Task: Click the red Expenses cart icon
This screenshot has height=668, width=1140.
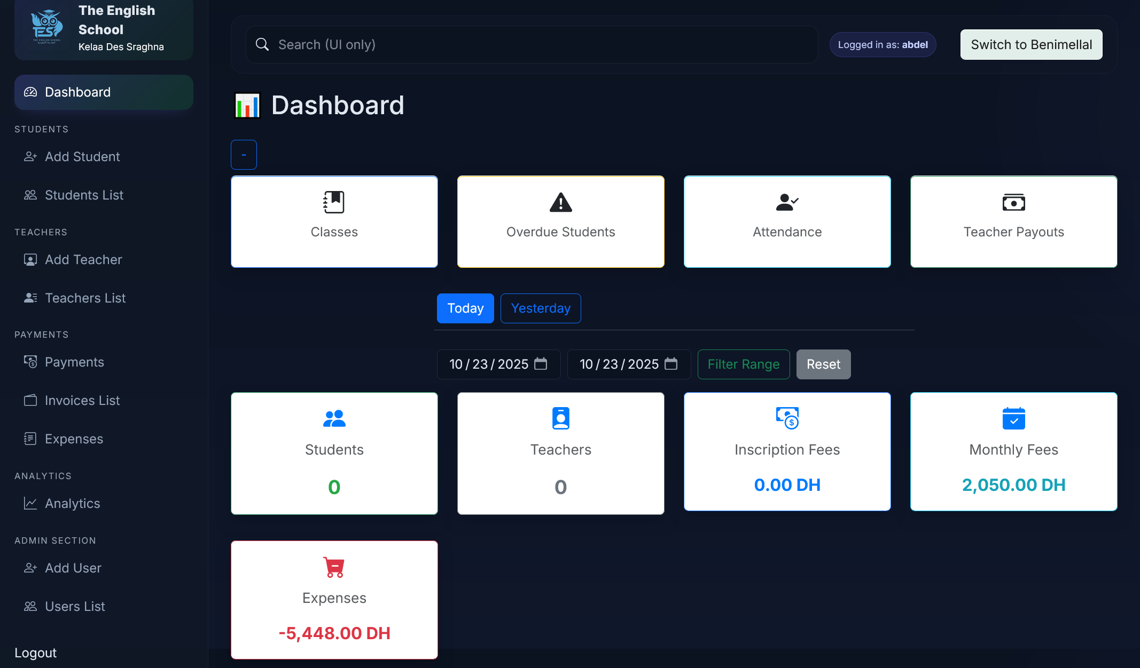Action: (x=334, y=567)
